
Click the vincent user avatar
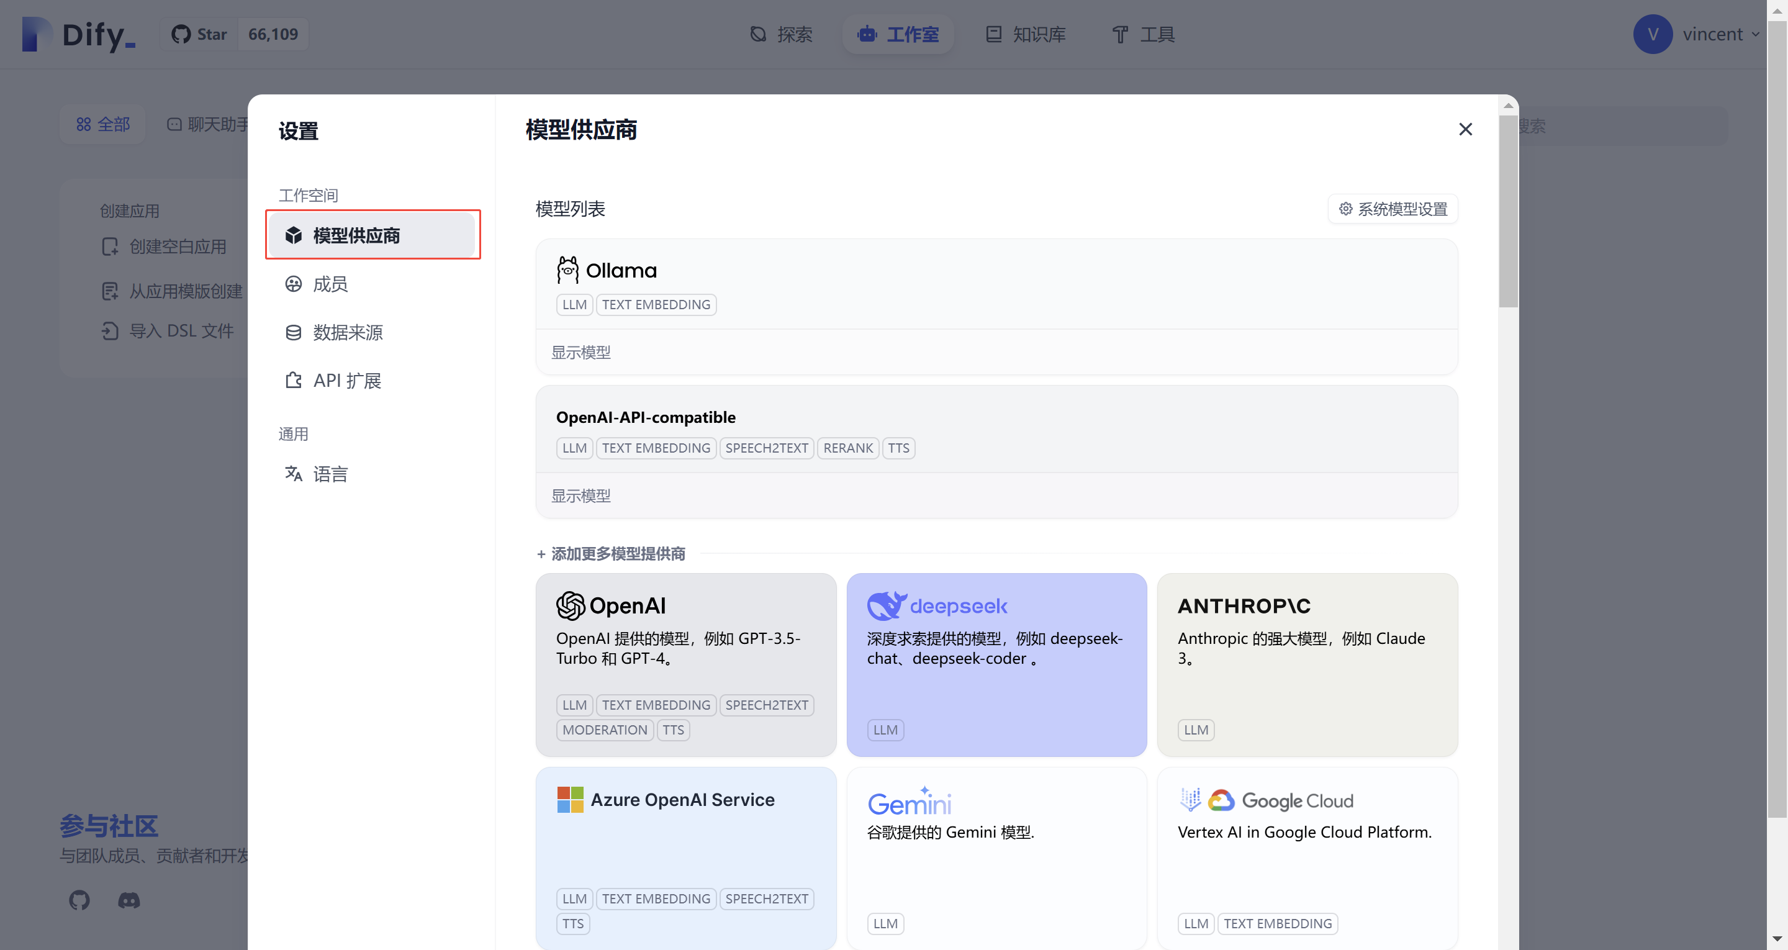[x=1653, y=34]
